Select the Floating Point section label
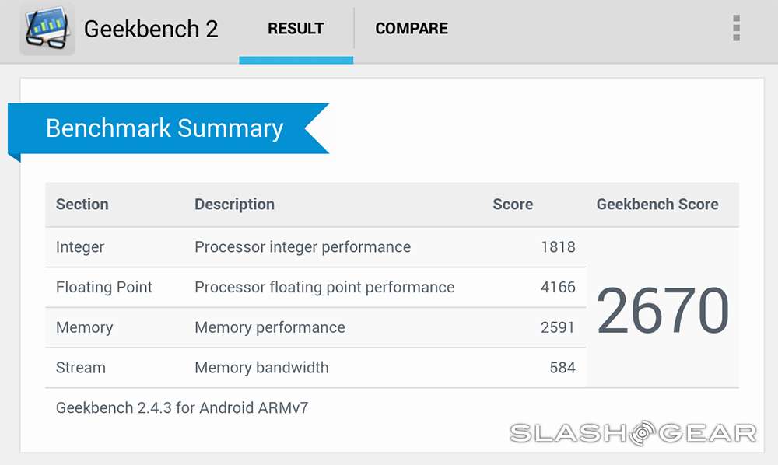This screenshot has width=778, height=465. point(104,287)
